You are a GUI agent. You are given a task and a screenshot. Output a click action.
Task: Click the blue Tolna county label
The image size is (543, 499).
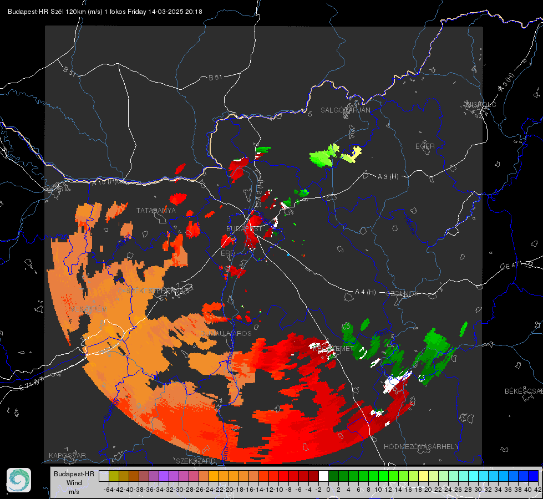[225, 455]
